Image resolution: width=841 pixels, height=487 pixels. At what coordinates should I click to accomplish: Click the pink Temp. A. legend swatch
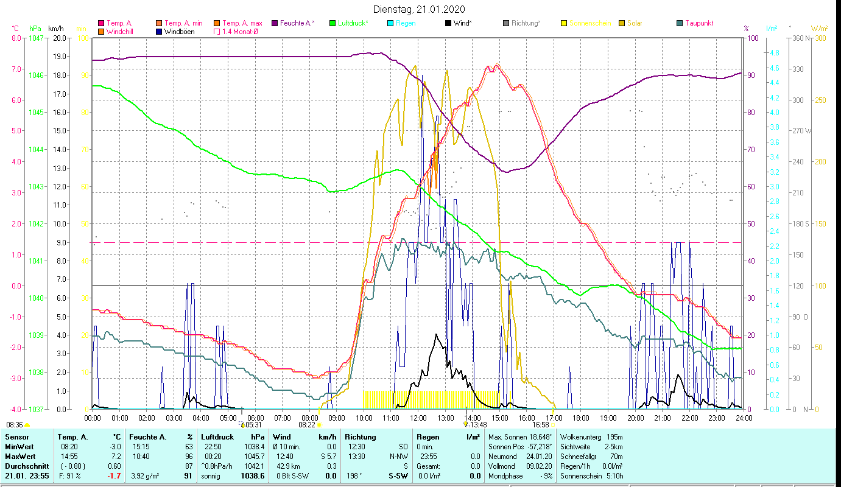point(100,23)
